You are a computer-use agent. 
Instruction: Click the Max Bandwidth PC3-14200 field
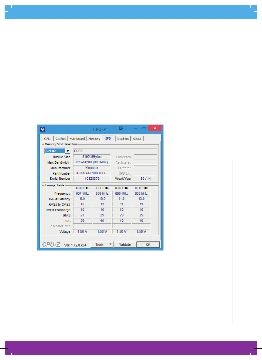[x=92, y=162]
